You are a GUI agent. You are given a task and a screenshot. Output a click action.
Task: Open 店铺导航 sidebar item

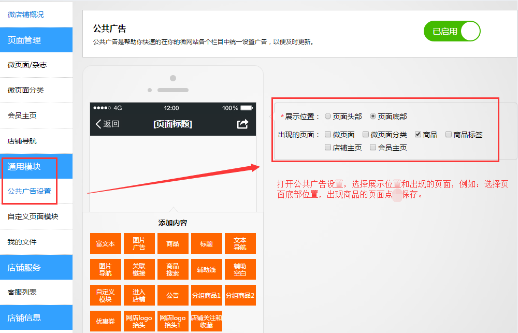coord(22,141)
